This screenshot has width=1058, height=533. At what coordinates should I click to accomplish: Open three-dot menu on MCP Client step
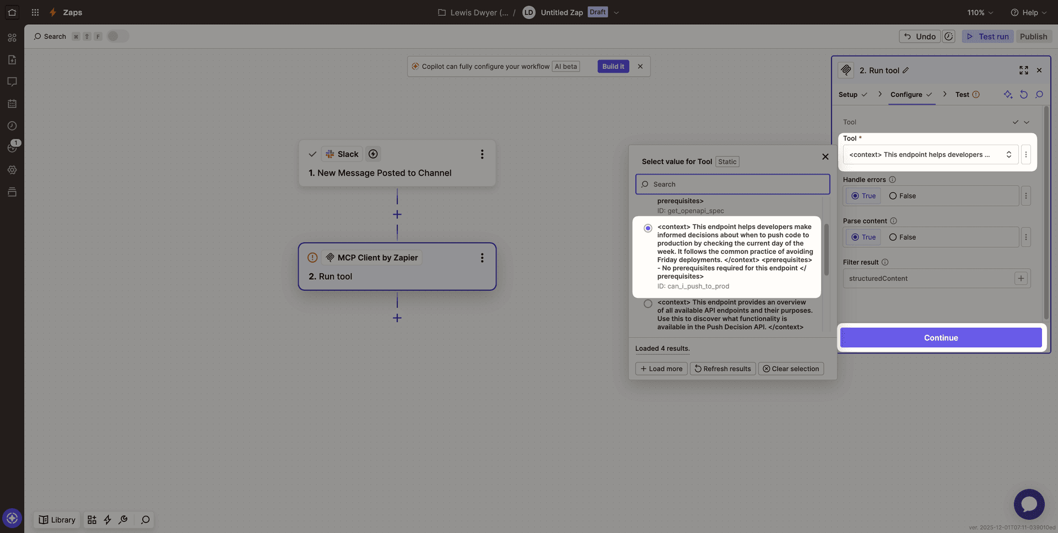point(482,258)
